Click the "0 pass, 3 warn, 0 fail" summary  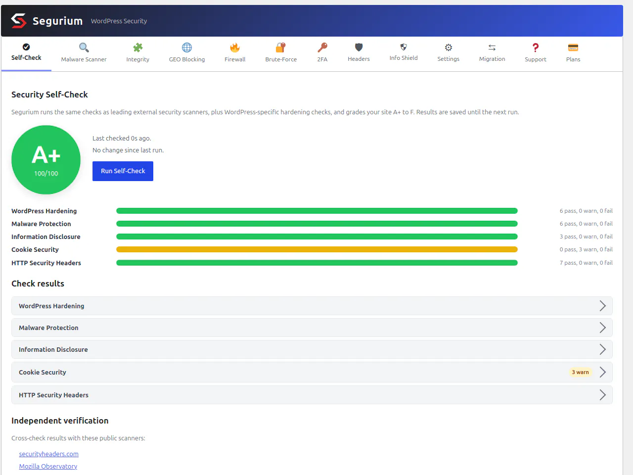[586, 249]
